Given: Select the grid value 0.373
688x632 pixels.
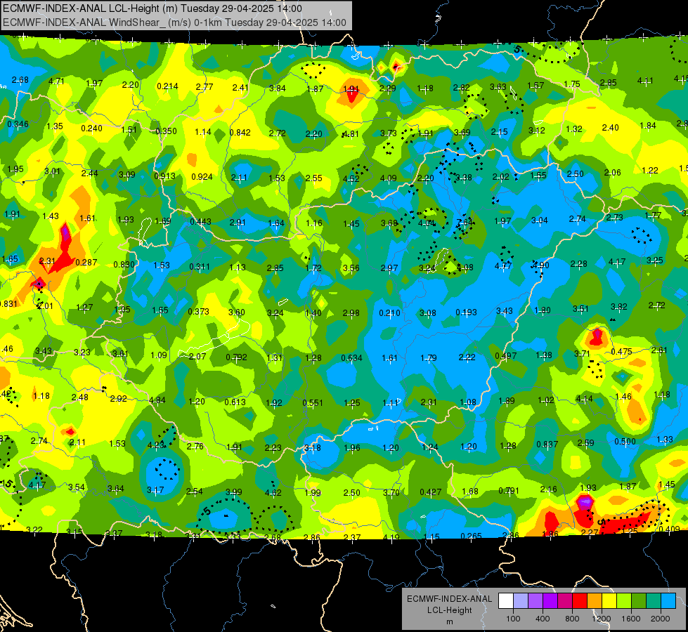Looking at the screenshot, I should tap(198, 311).
